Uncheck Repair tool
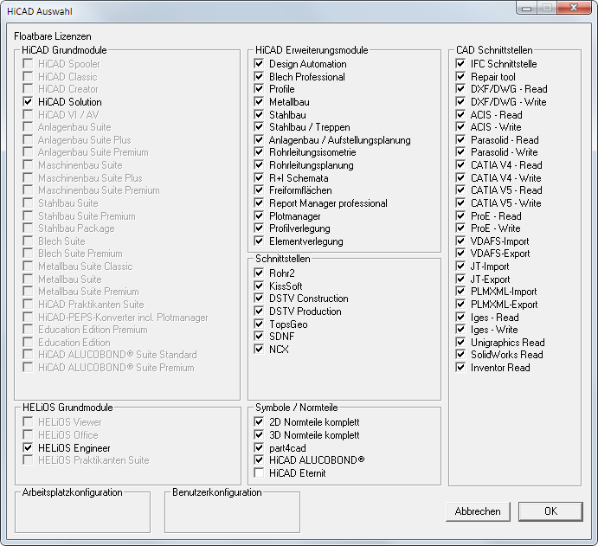 coord(460,77)
